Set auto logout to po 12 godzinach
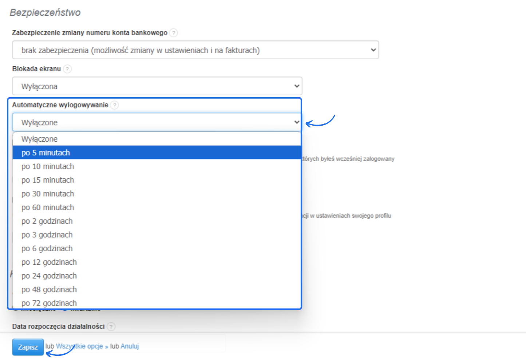 point(157,262)
